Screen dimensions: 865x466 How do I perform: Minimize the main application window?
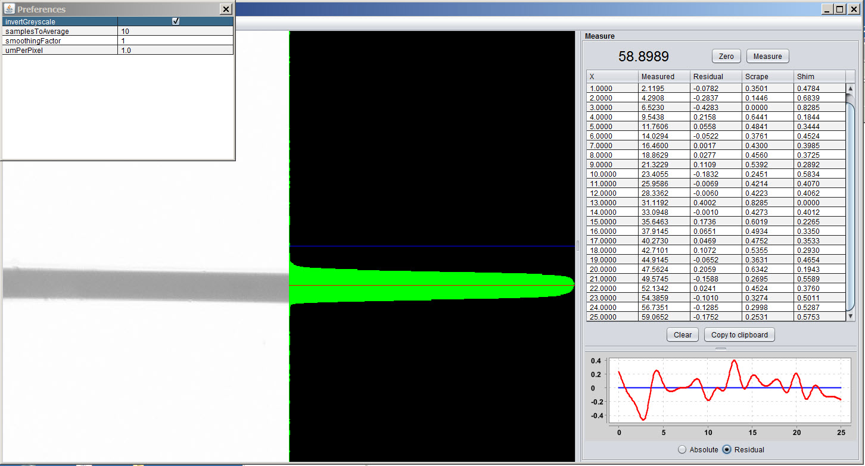[x=827, y=9]
